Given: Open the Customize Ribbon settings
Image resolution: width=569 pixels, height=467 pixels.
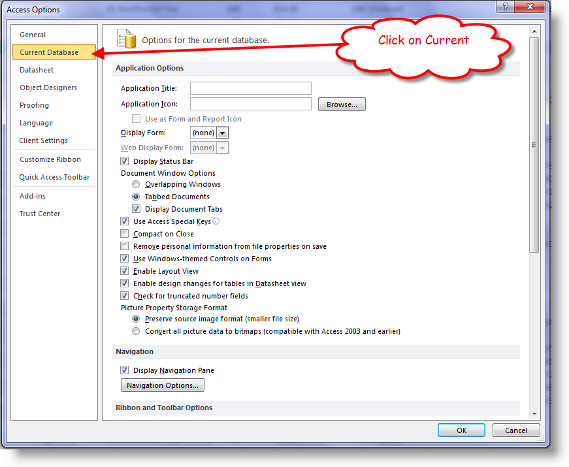Looking at the screenshot, I should (x=50, y=159).
